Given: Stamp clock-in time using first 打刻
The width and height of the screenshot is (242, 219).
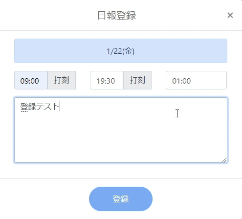Looking at the screenshot, I should (x=62, y=80).
